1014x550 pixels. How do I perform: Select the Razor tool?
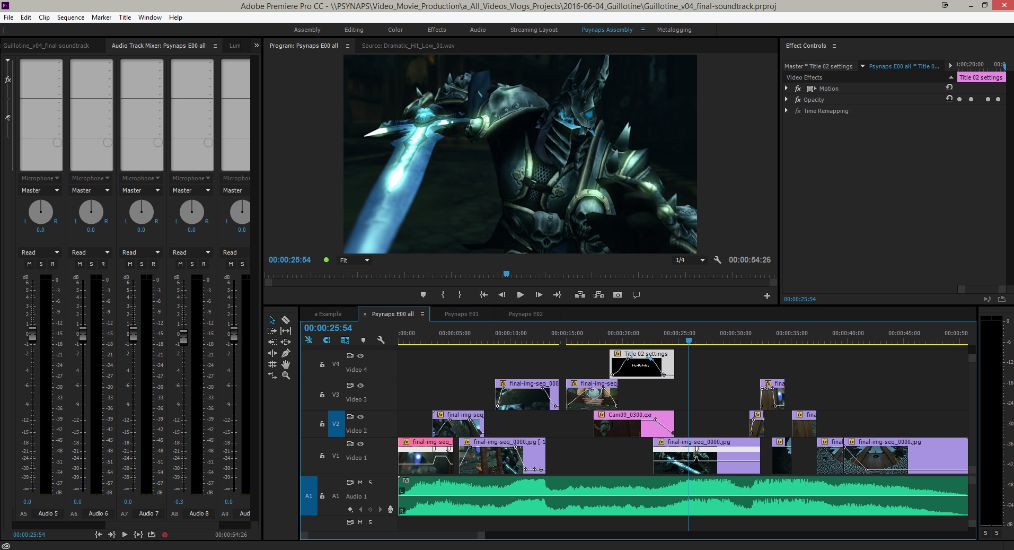[x=286, y=320]
